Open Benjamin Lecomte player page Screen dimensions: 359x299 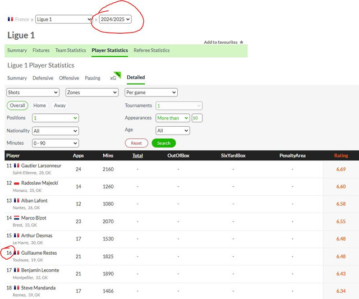click(x=40, y=270)
